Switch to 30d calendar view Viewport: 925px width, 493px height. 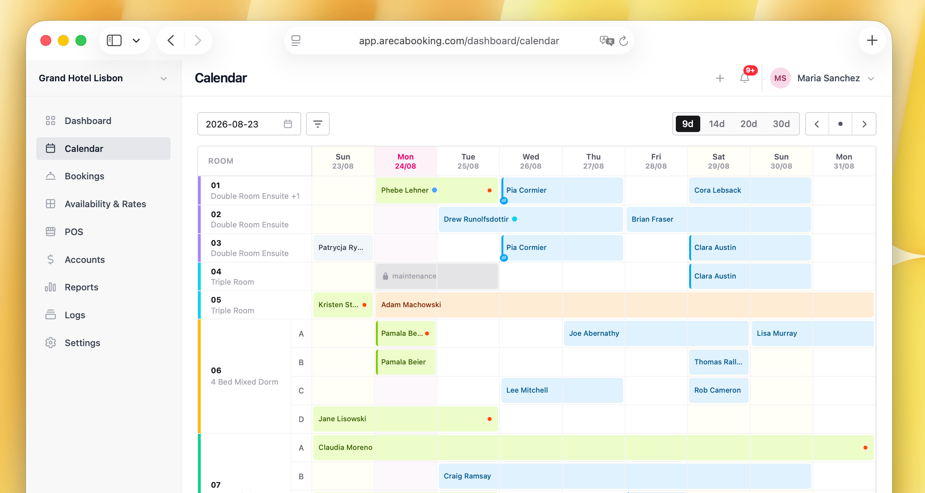781,124
